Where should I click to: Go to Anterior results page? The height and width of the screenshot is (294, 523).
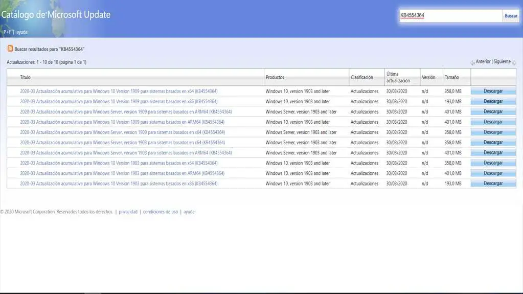(x=483, y=62)
